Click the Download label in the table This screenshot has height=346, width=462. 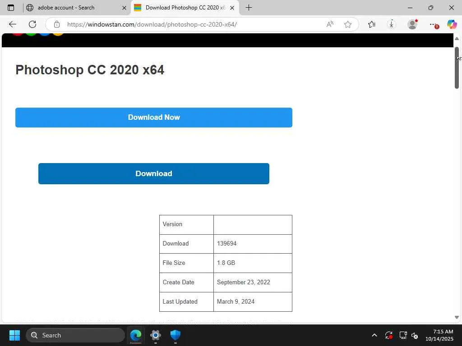point(176,244)
